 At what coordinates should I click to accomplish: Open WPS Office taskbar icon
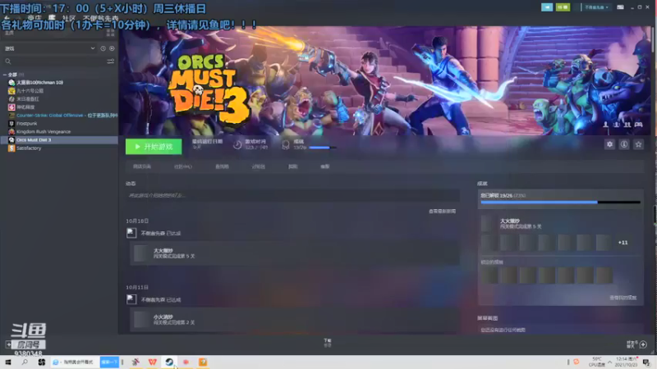coord(153,362)
